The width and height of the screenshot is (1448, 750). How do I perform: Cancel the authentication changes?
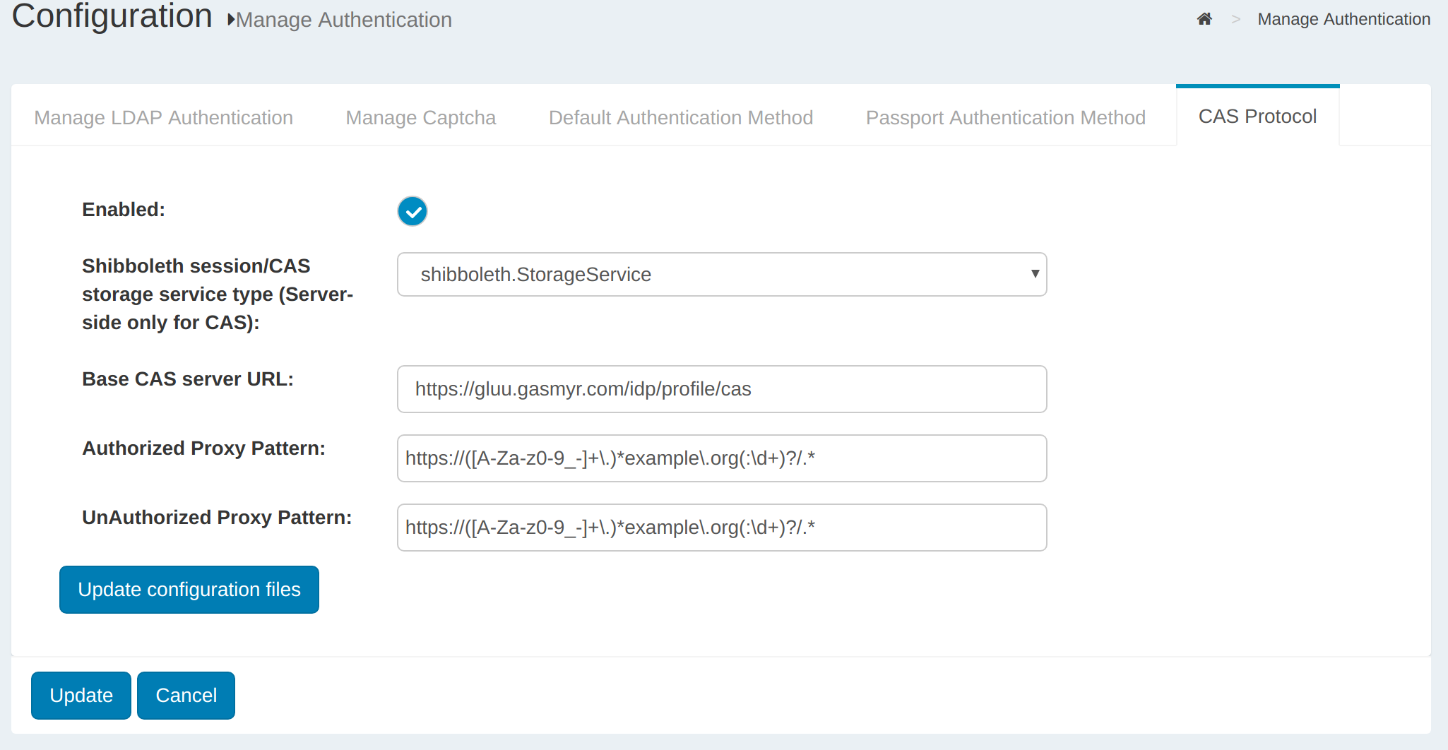coord(186,696)
